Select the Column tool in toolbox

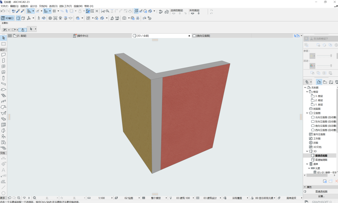(3, 78)
